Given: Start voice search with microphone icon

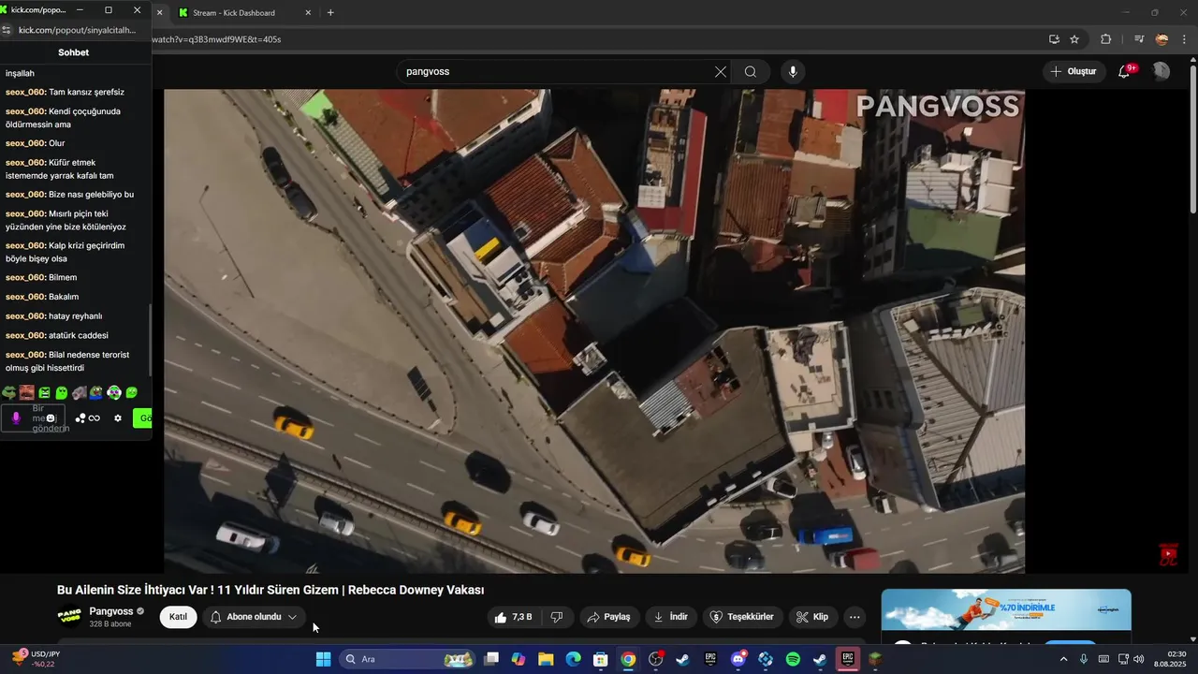Looking at the screenshot, I should (793, 72).
